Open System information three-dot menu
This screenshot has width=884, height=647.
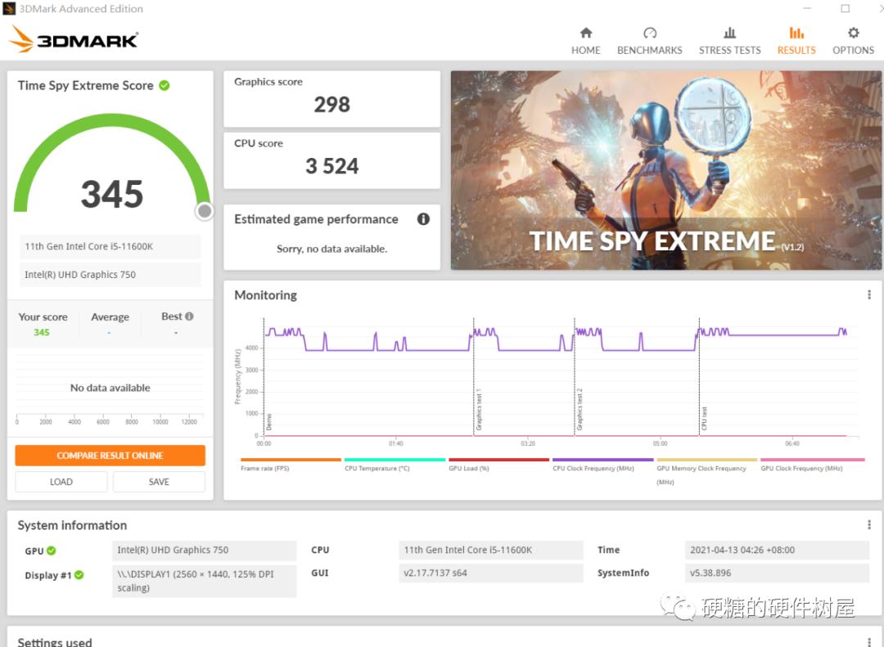tap(868, 525)
